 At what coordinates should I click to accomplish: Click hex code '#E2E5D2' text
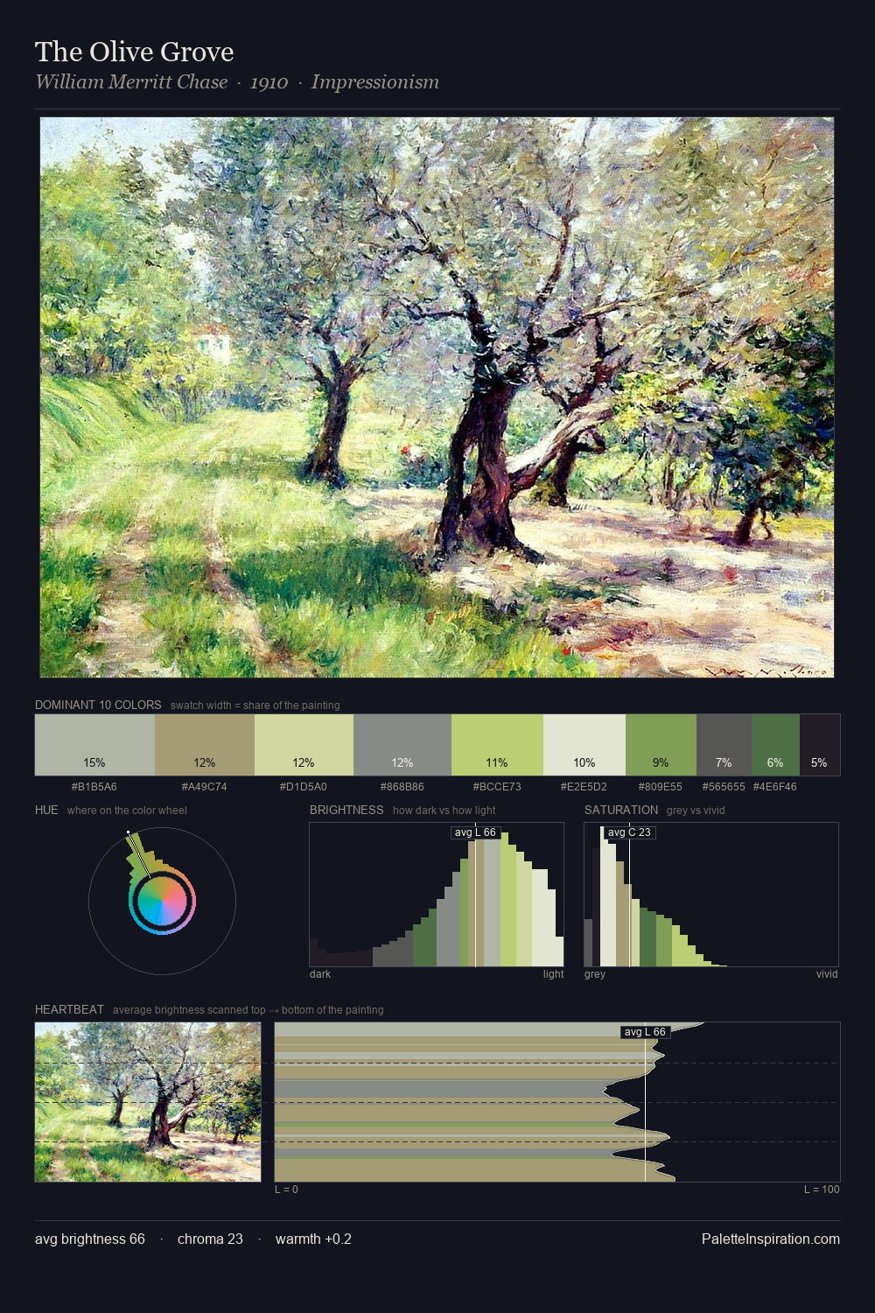[584, 787]
